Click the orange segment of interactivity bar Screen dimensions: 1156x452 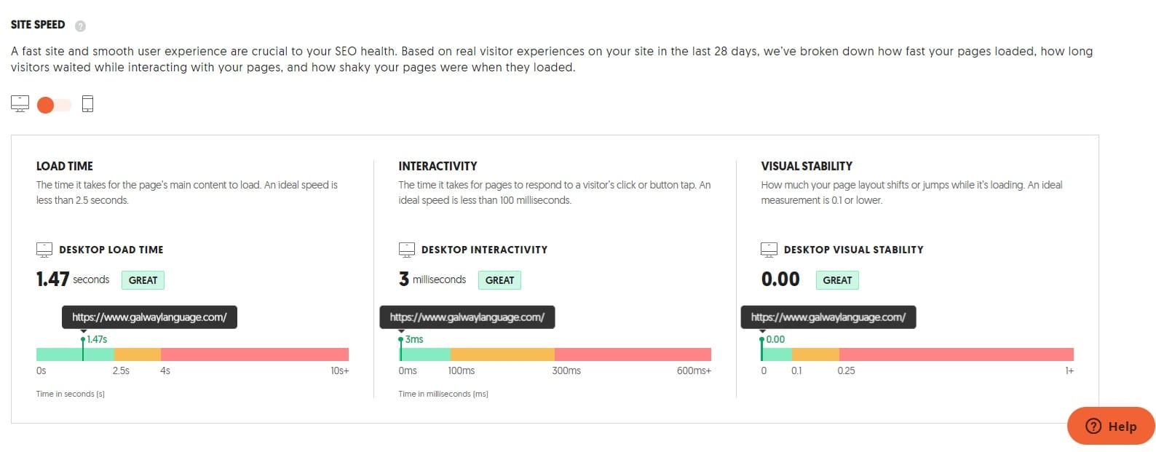(502, 354)
